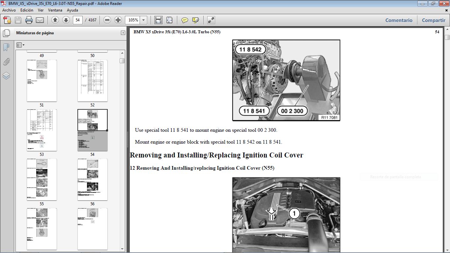Select page 56 thumbnail

coord(93,180)
